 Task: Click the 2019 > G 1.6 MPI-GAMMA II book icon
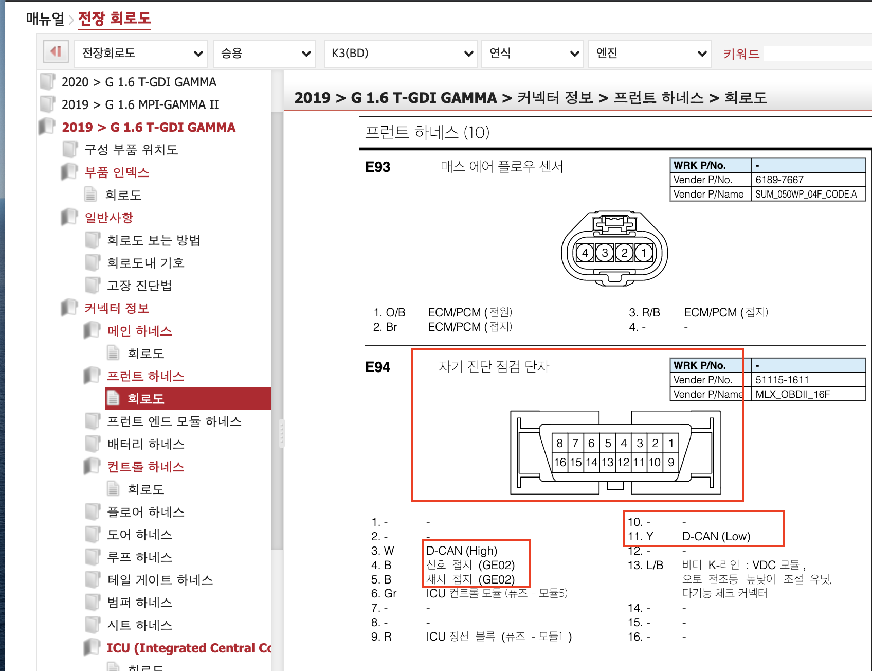[x=47, y=104]
